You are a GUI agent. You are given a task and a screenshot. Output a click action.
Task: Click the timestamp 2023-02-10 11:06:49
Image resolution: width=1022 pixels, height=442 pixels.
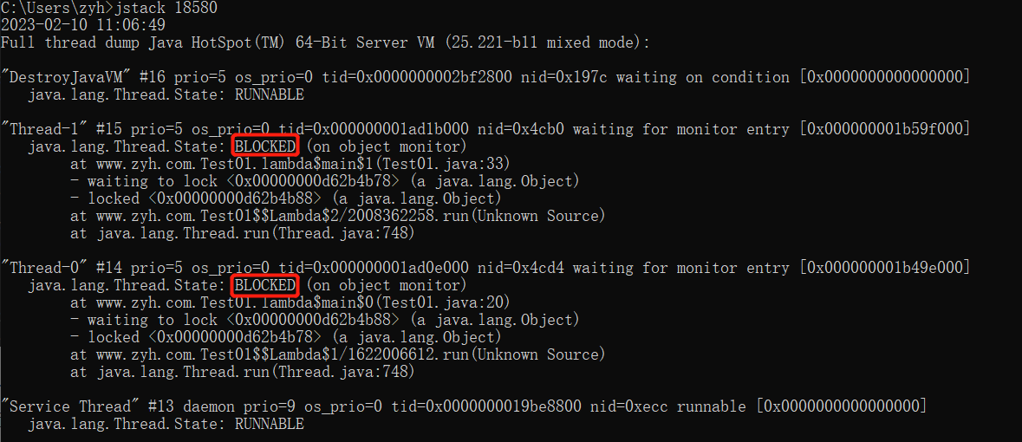point(82,25)
